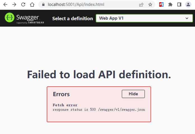The image size is (195, 134).
Task: Click the browser forward arrow
Action: pos(14,4)
